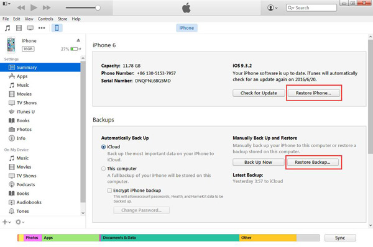Select the This computer backup radio button

pyautogui.click(x=103, y=169)
